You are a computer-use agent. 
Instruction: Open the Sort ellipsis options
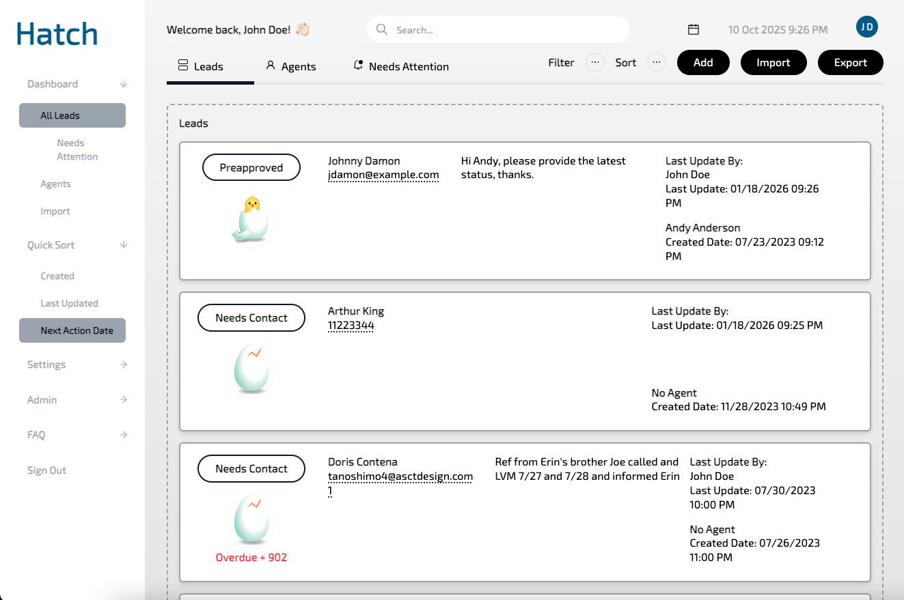click(656, 63)
